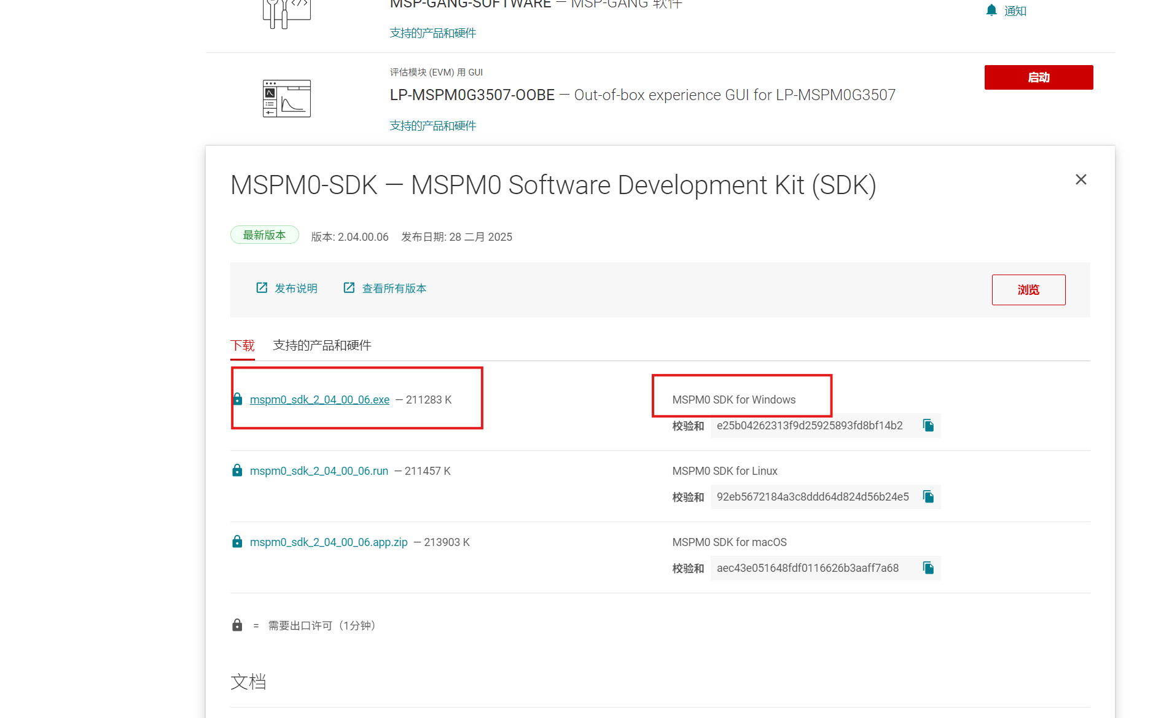
Task: Click the view all versions external-link icon
Action: pos(349,288)
